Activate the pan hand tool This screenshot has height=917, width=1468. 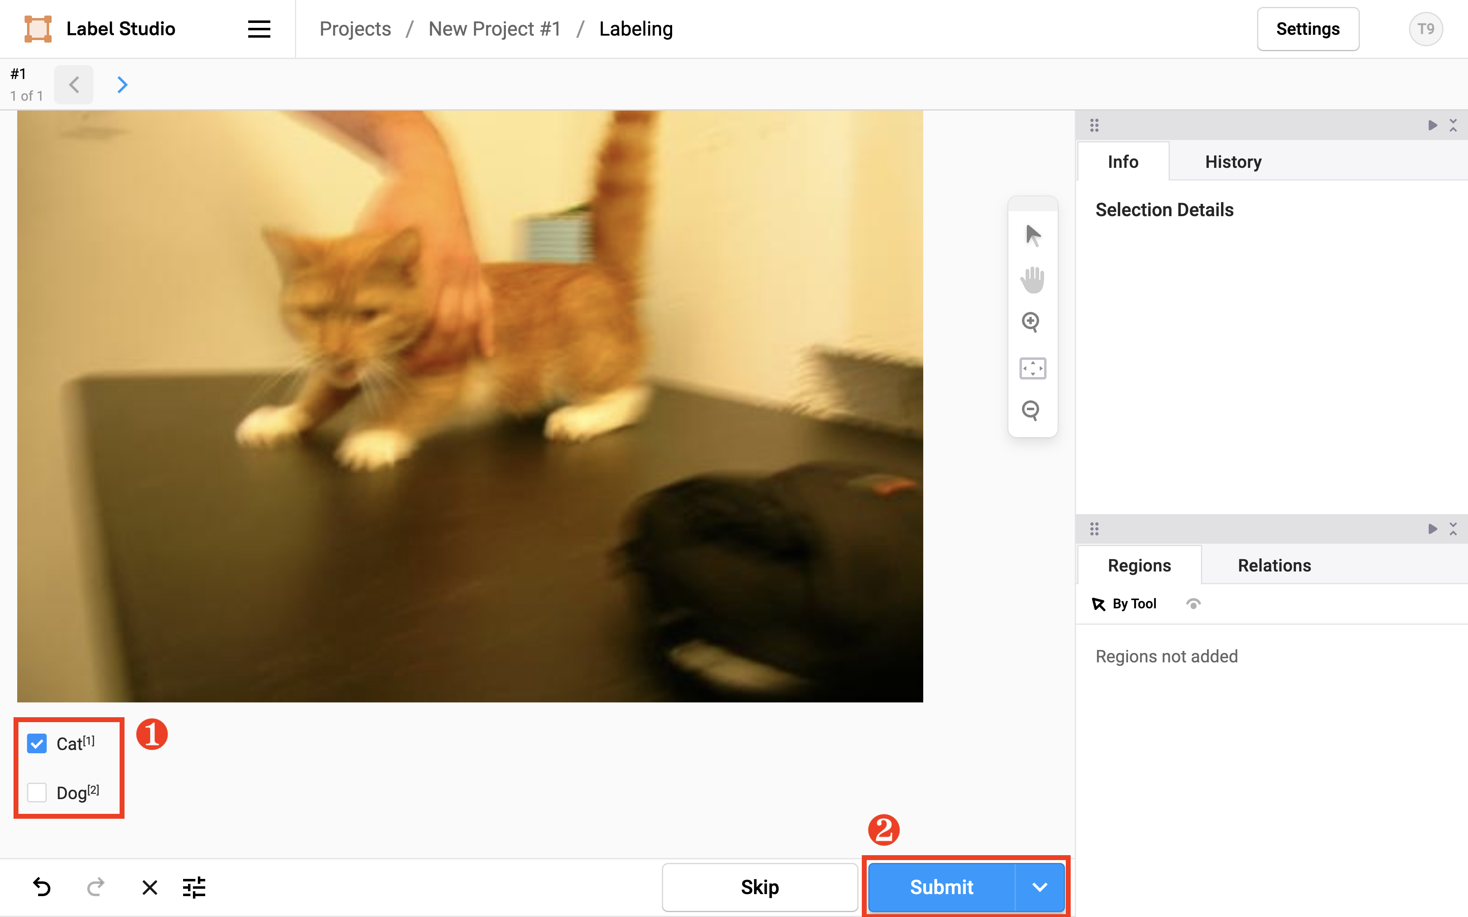(1033, 280)
